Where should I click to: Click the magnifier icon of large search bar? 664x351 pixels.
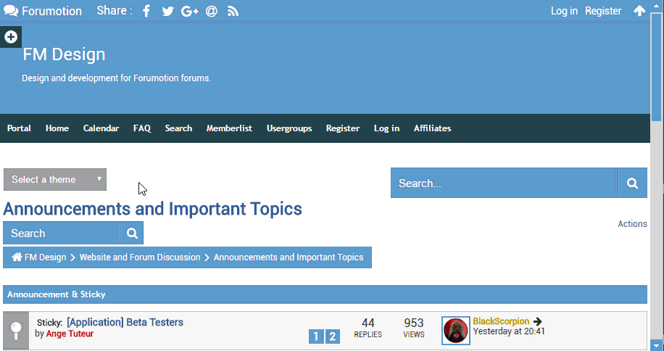coord(632,183)
